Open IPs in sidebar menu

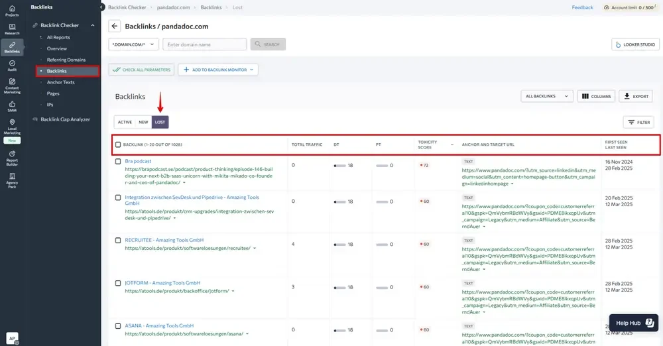[x=50, y=105]
